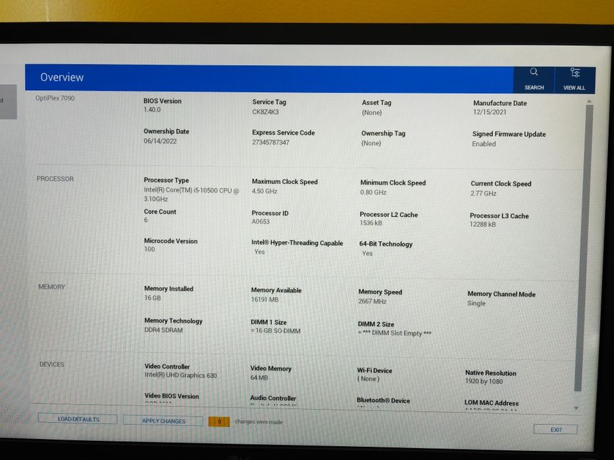614x460 pixels.
Task: Click 64-Bit Technology Yes value
Action: (x=367, y=254)
